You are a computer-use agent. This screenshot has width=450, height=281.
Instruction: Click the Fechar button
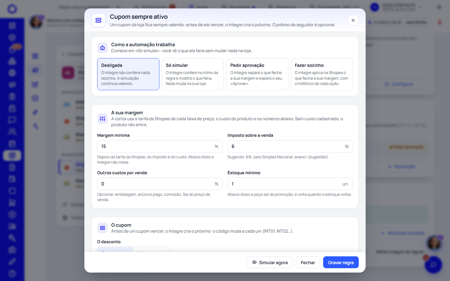[308, 262]
